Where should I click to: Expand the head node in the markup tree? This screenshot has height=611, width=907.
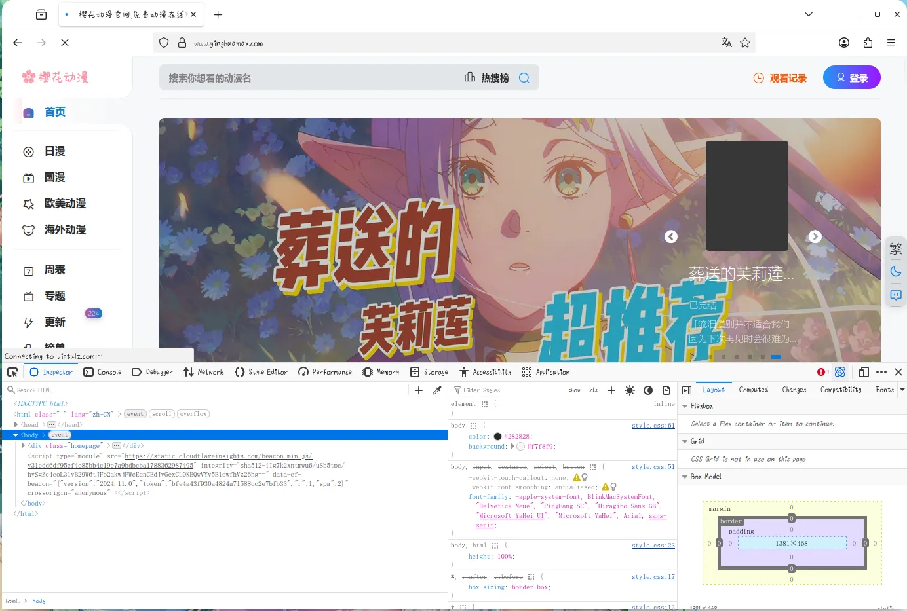click(x=16, y=424)
